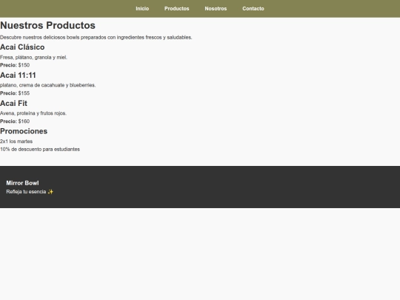Open the Nosotros navigation link
Viewport: 400px width, 300px height.
tap(216, 9)
